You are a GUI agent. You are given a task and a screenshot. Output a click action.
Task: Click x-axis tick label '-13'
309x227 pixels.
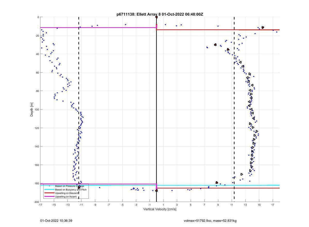coord(67,205)
